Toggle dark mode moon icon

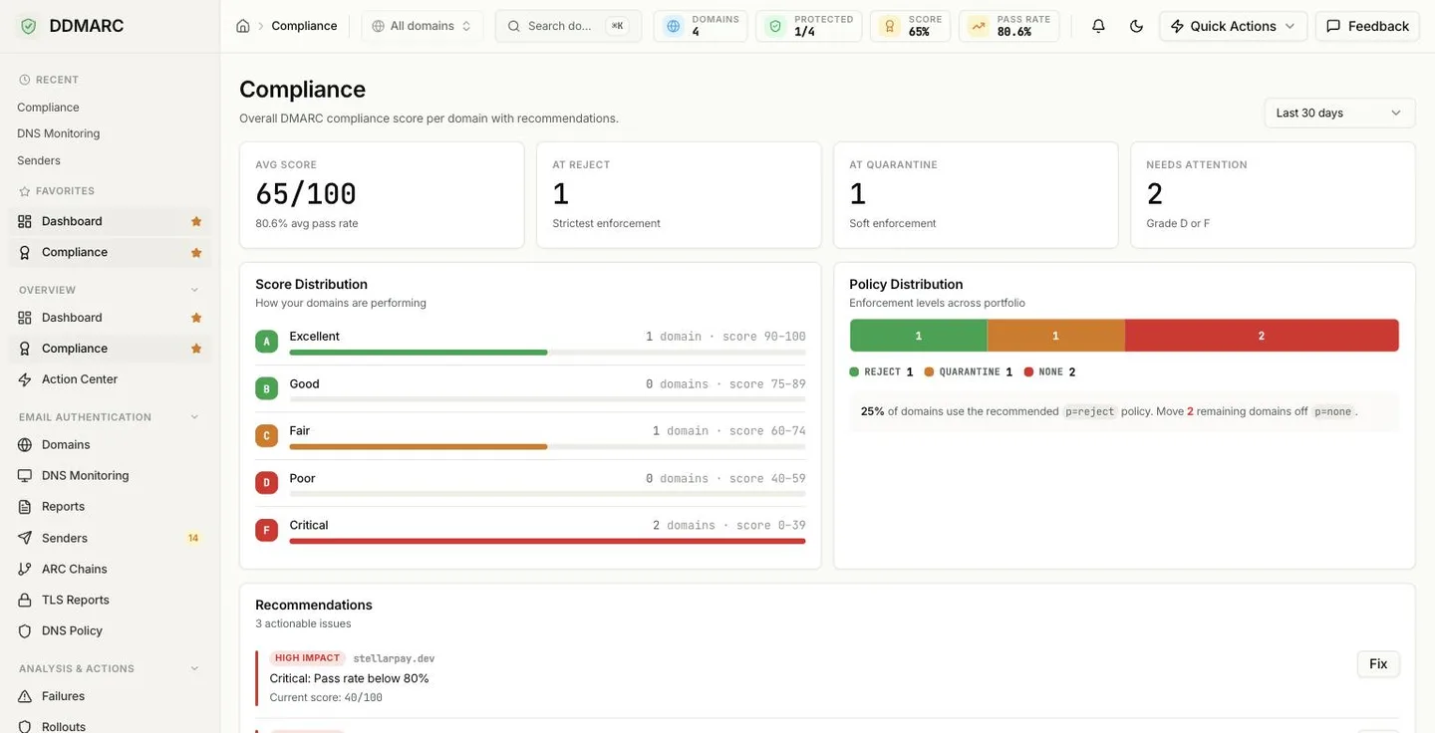(x=1136, y=26)
